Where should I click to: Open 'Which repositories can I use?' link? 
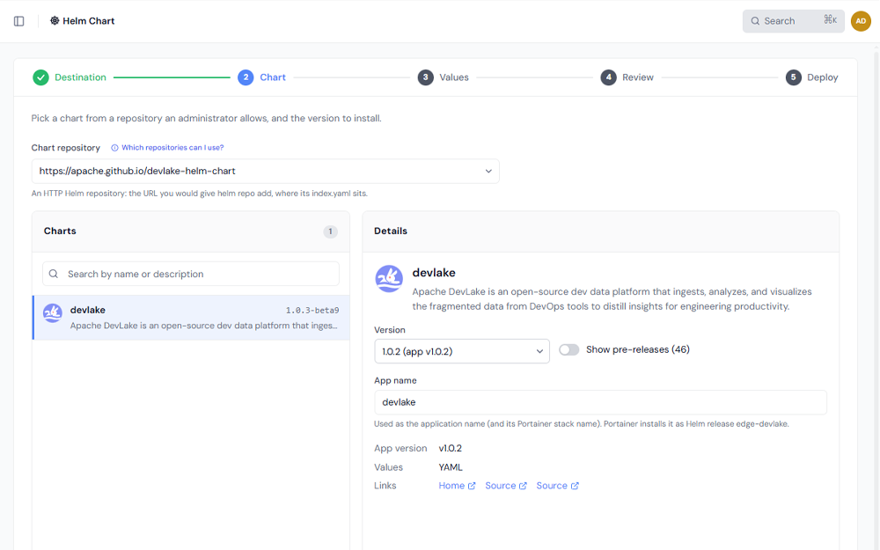point(172,148)
